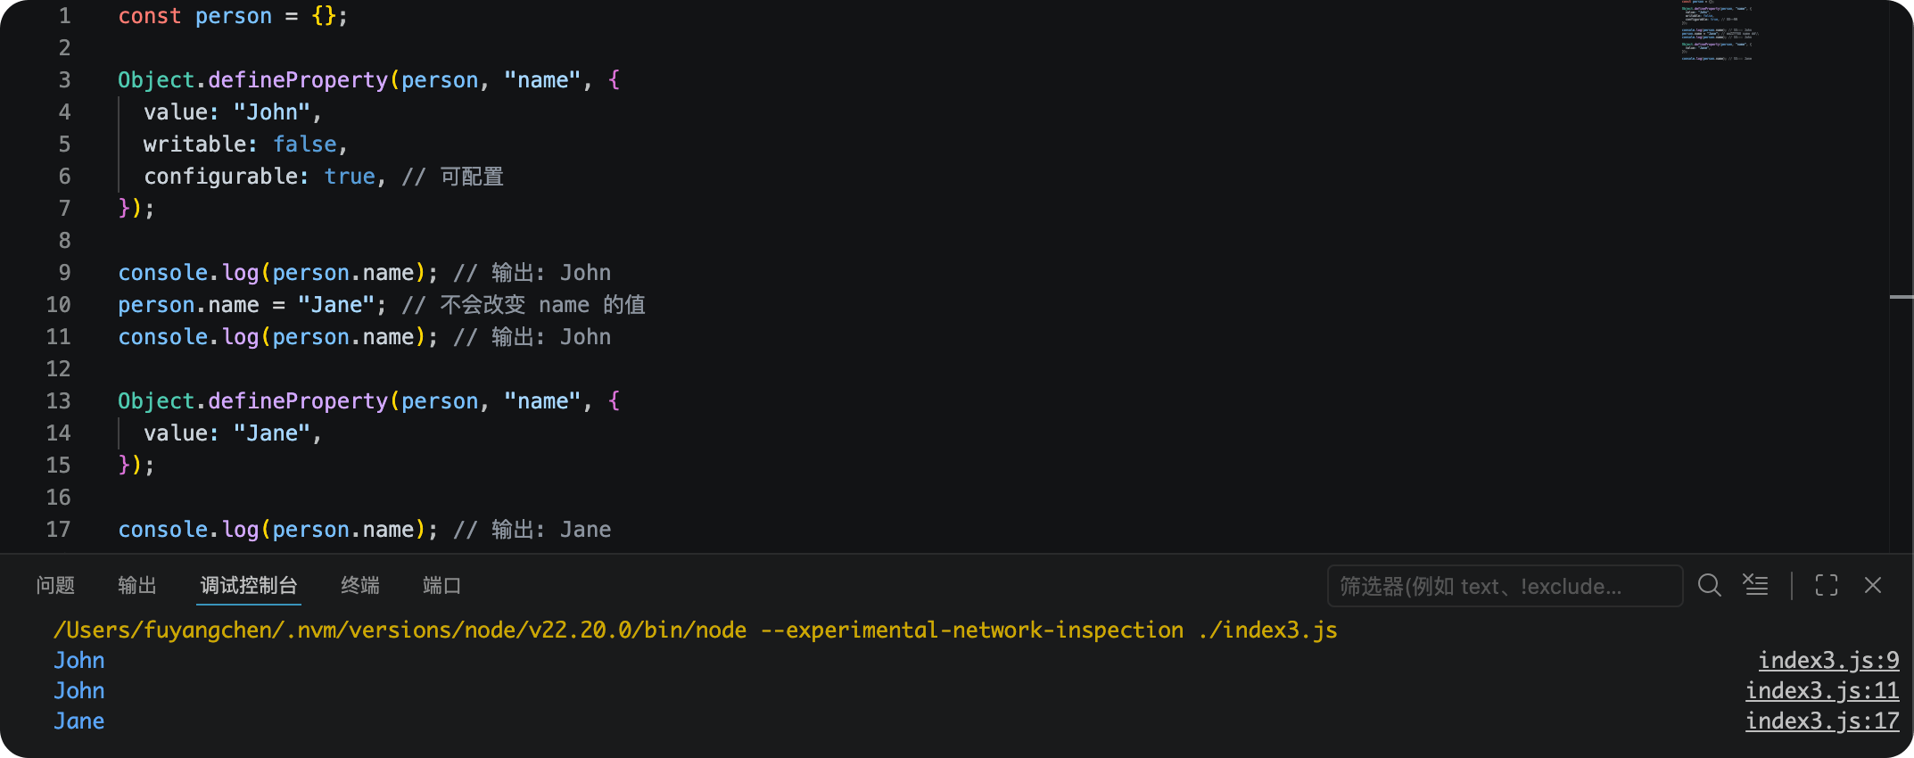Click line number 3 in gutter

[64, 80]
